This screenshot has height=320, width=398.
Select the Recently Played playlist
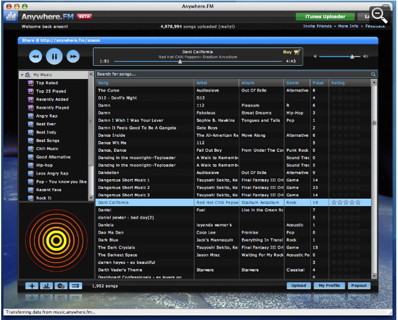[x=53, y=108]
